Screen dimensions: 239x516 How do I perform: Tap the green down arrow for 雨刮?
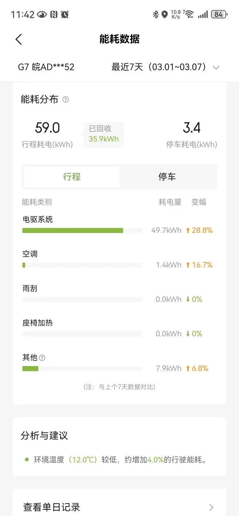pos(188,299)
